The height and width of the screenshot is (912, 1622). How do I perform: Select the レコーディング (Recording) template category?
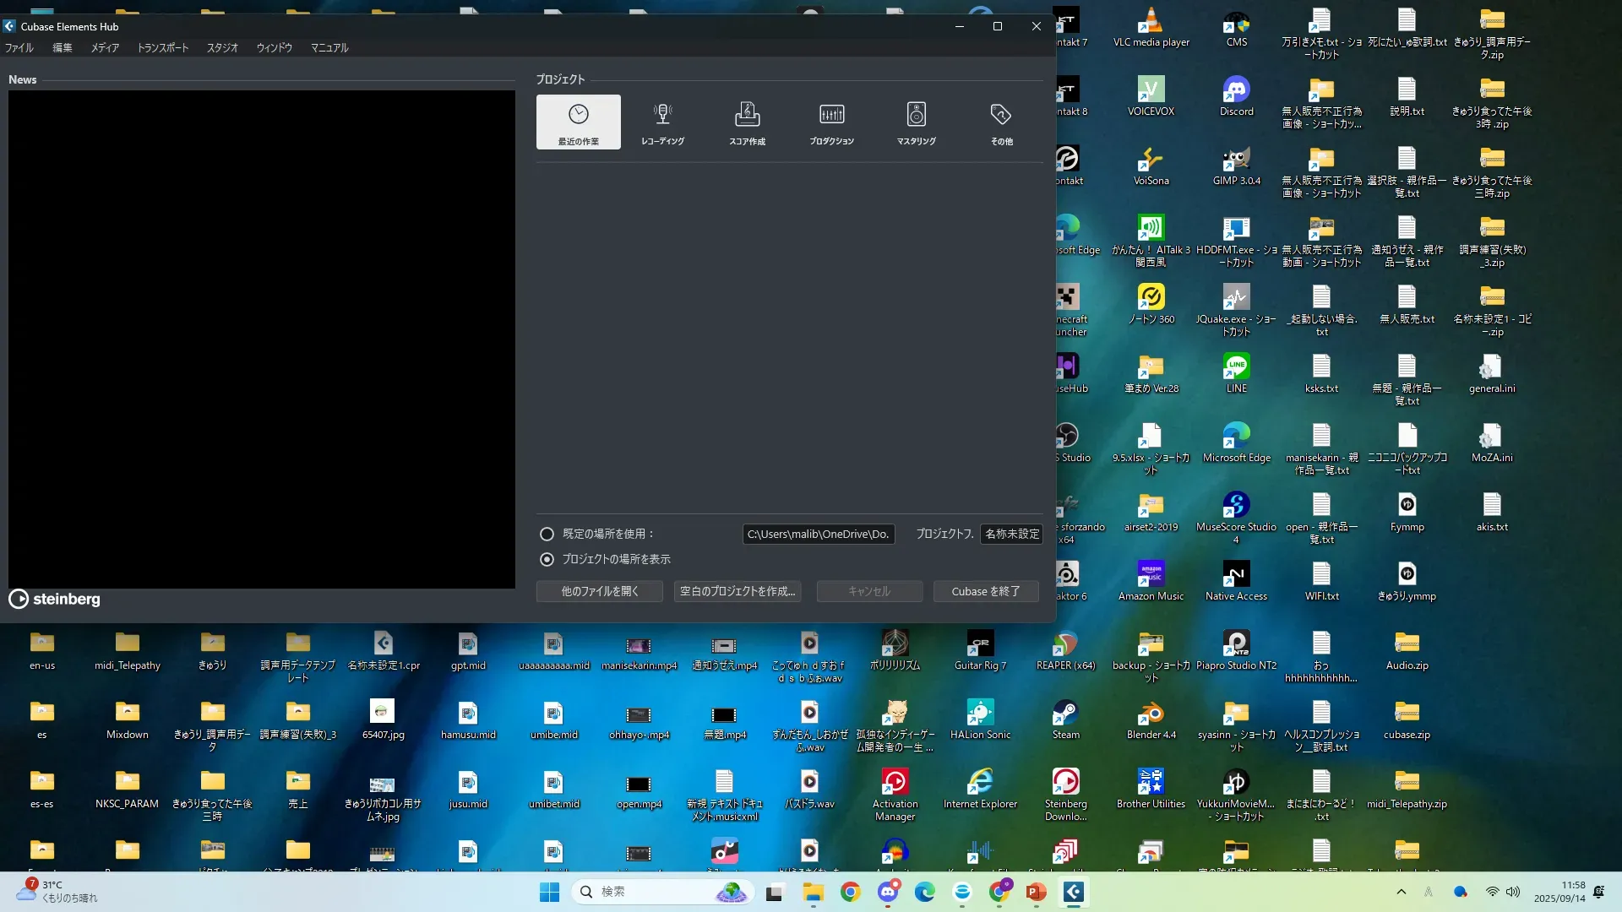tap(662, 122)
